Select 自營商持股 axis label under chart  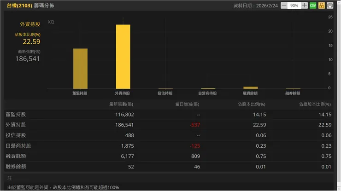tap(207, 93)
